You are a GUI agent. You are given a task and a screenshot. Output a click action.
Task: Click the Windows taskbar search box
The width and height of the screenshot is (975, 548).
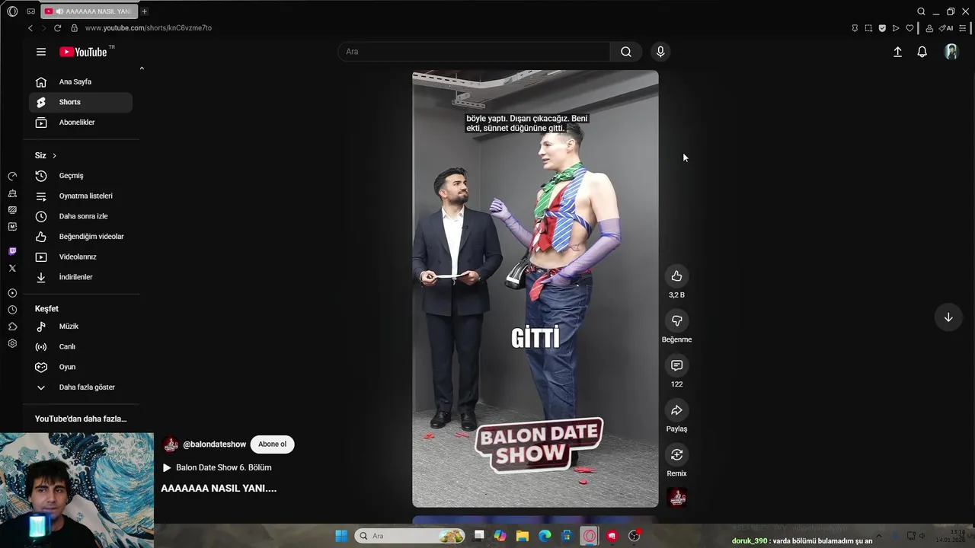coord(410,536)
